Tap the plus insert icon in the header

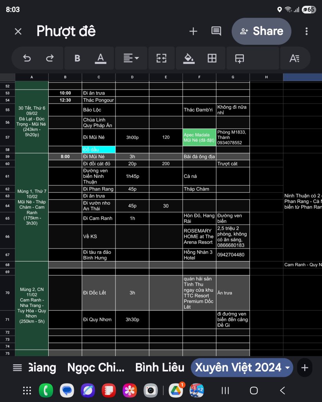[x=193, y=31]
